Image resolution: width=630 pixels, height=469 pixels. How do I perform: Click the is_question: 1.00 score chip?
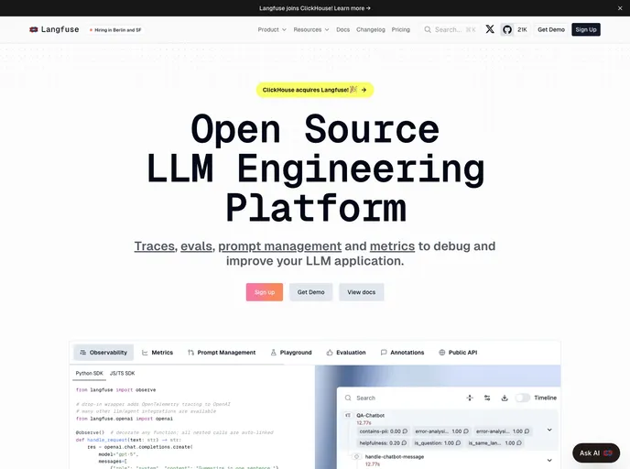[438, 442]
